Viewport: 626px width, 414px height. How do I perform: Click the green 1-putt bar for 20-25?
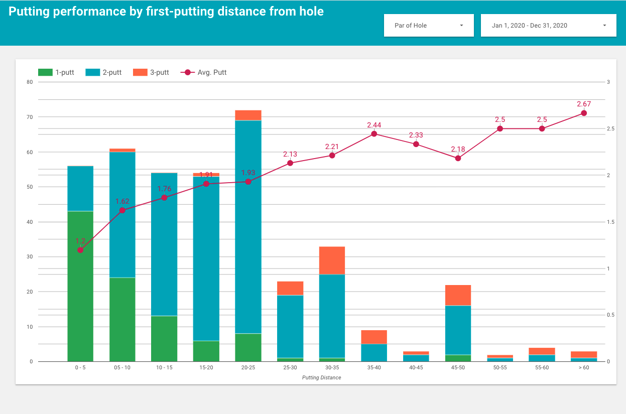click(248, 348)
